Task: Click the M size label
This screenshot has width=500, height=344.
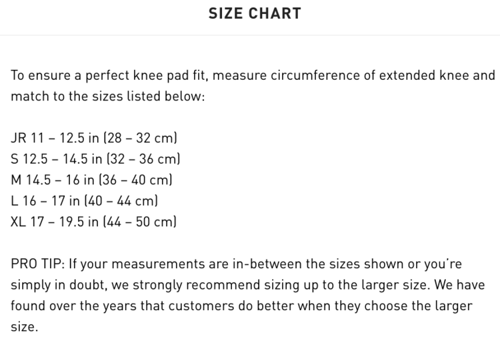Action: tap(17, 180)
